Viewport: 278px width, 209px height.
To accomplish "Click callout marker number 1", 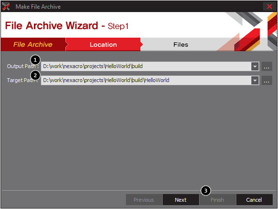I will [35, 60].
